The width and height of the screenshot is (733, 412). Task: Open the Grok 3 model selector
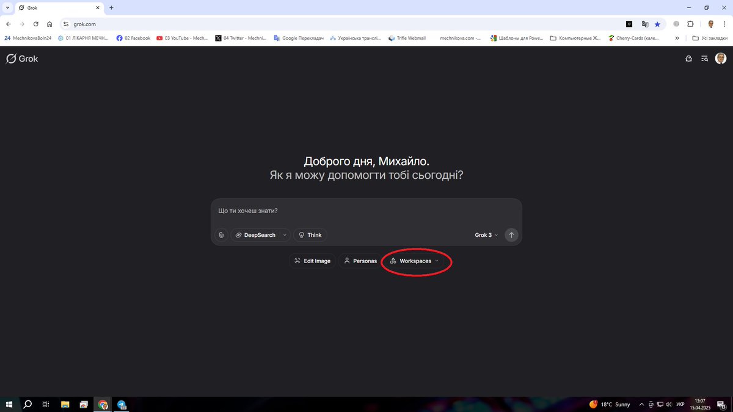(x=486, y=235)
